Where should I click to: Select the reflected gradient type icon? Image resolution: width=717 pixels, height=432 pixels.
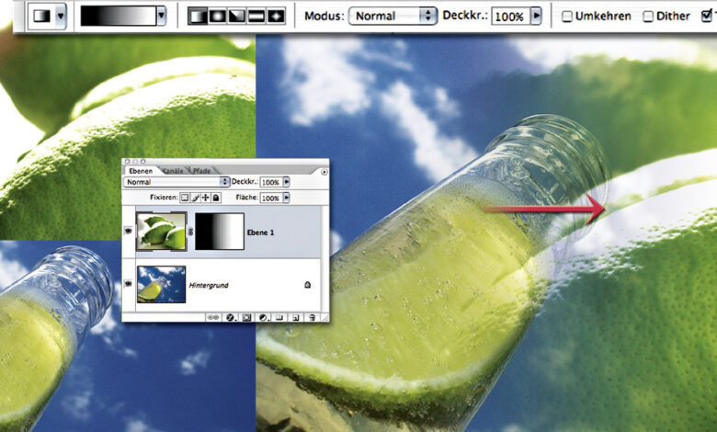[256, 17]
